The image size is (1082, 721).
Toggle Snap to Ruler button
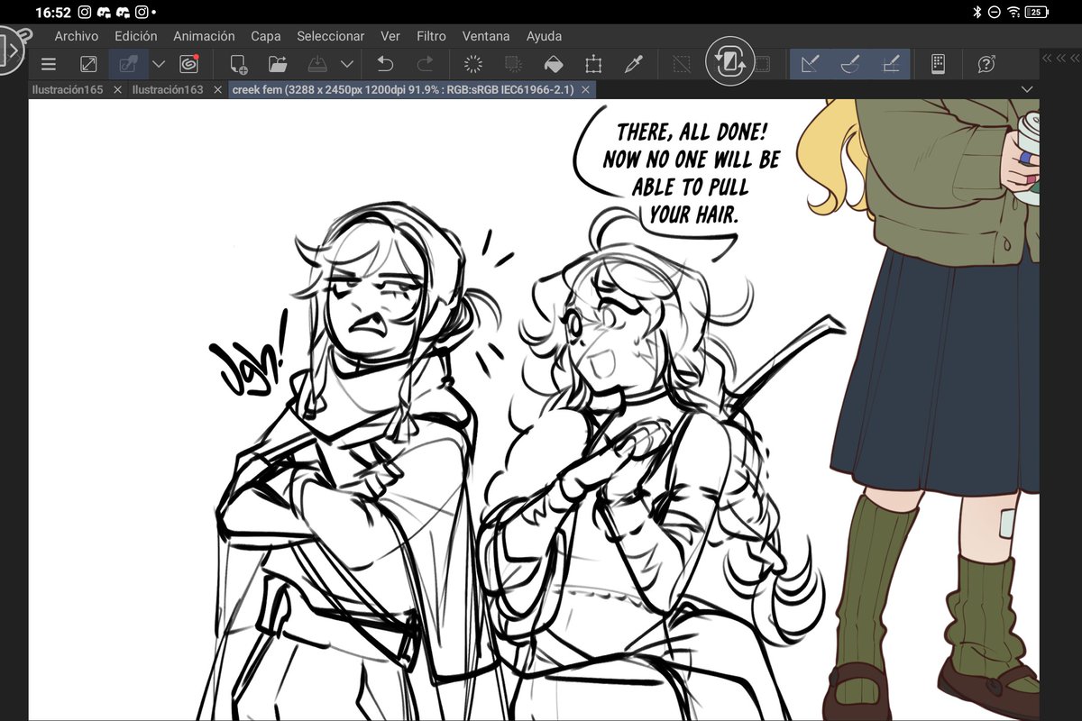coord(810,64)
